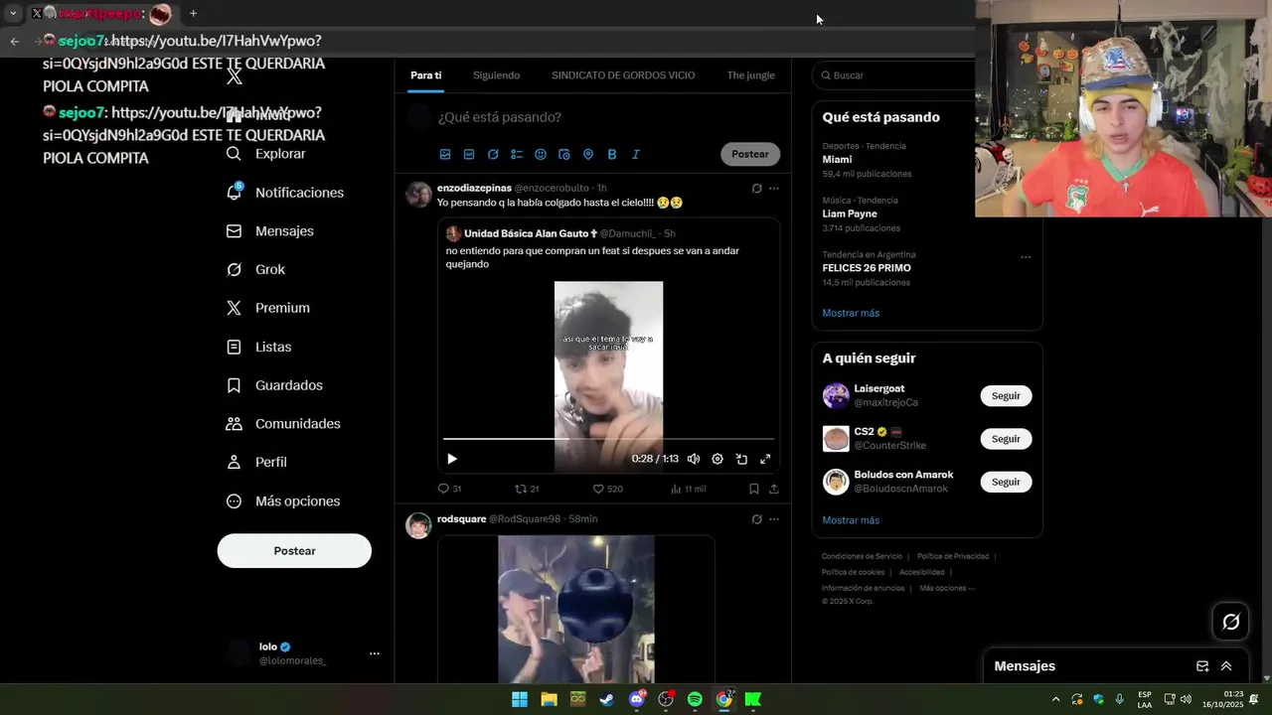
Task: Open browser tab list dropdown
Action: pyautogui.click(x=13, y=14)
